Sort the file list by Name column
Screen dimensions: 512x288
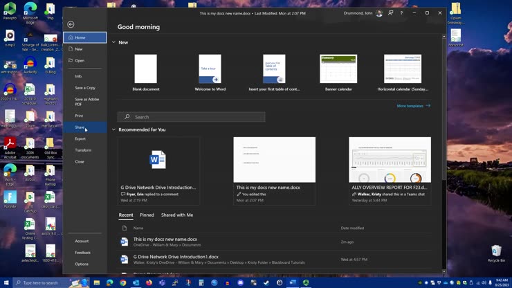coord(138,228)
